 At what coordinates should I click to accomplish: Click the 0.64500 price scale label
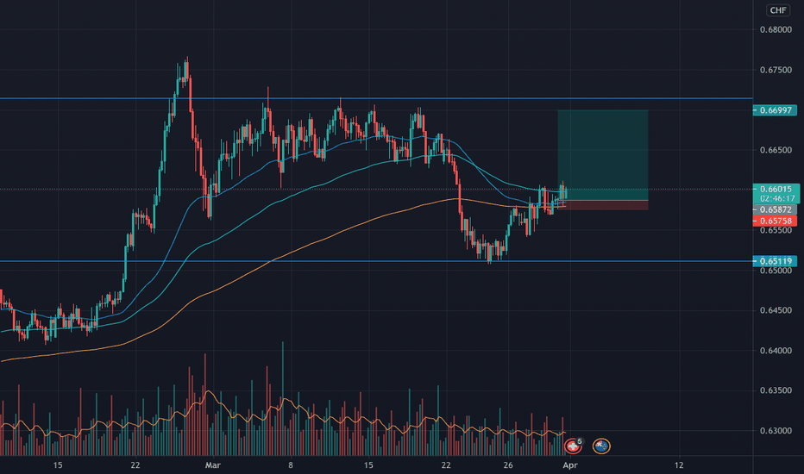coord(776,310)
